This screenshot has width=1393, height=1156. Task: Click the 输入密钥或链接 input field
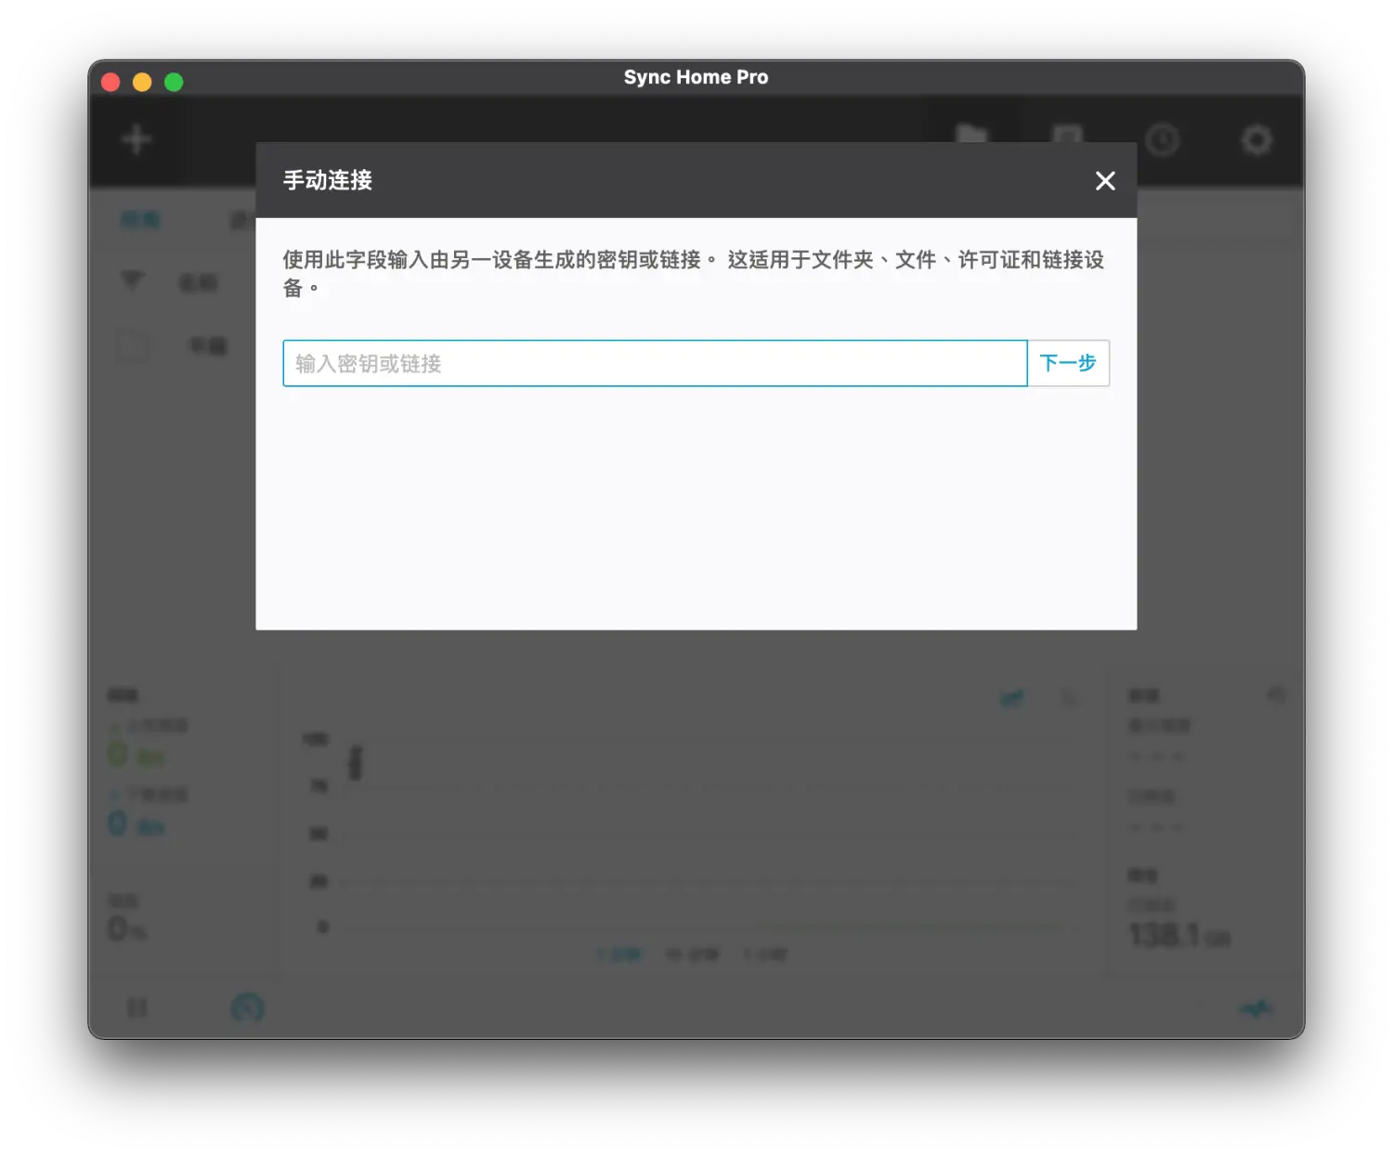click(x=655, y=363)
